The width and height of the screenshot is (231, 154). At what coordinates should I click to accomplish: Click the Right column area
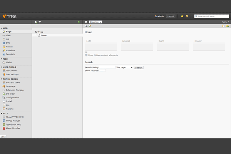pos(173,47)
